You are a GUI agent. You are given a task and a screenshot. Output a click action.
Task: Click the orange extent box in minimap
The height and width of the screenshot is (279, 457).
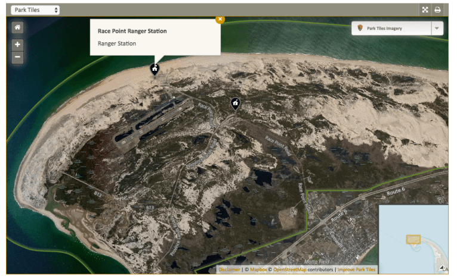pos(413,239)
